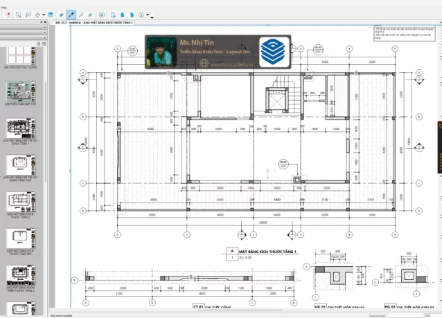Select the Linear Dimension tool

pos(28,15)
